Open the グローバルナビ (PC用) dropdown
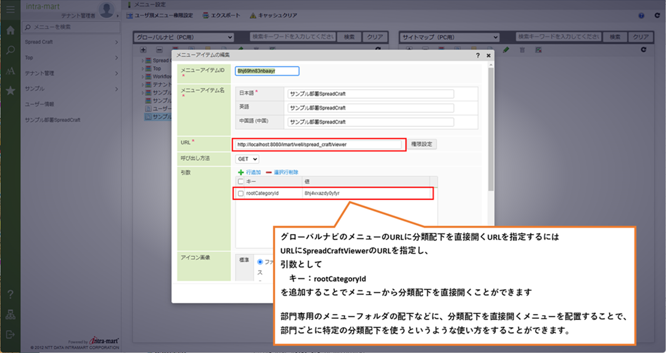This screenshot has height=353, width=666. (184, 37)
